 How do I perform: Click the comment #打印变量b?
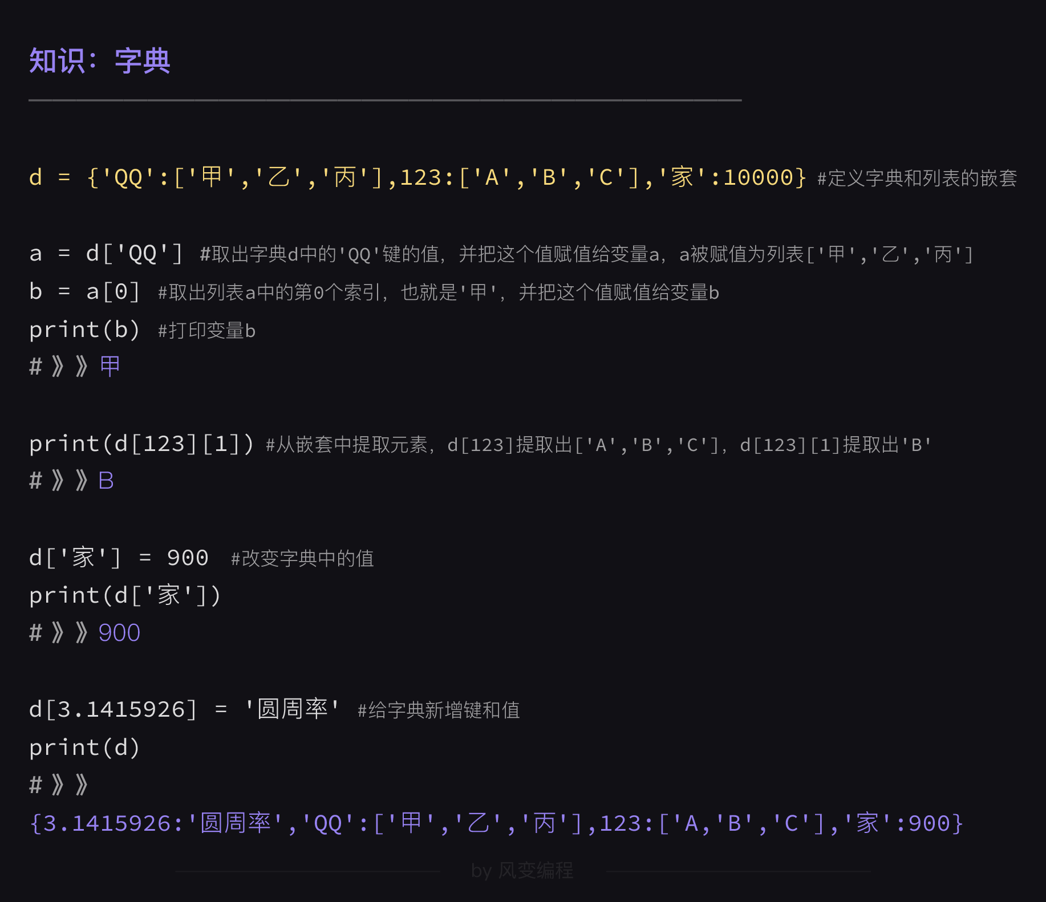[206, 331]
